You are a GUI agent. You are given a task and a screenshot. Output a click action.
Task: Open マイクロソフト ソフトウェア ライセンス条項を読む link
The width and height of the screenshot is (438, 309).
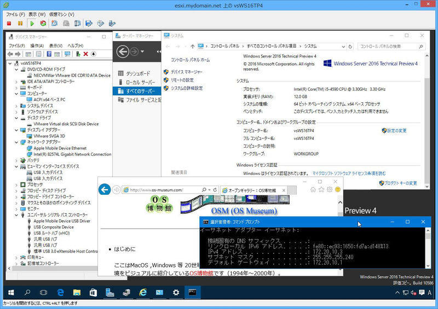pyautogui.click(x=349, y=173)
